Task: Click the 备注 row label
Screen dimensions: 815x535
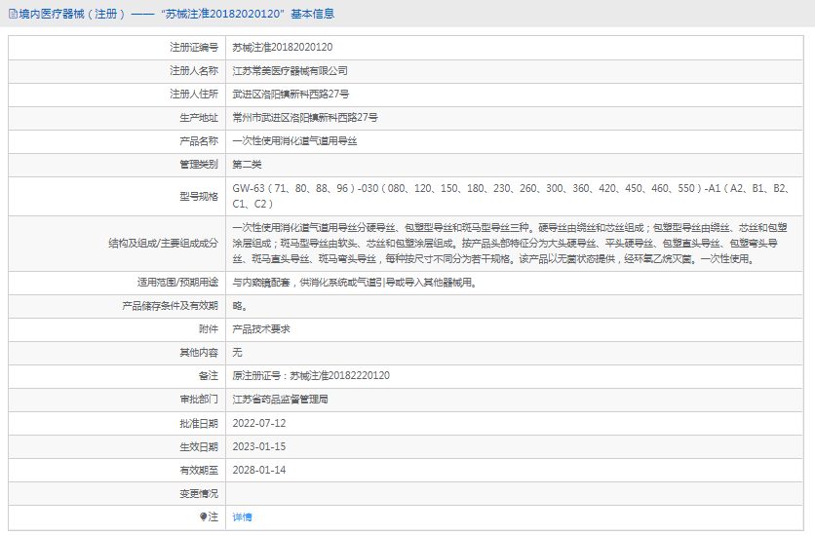Action: tap(209, 375)
